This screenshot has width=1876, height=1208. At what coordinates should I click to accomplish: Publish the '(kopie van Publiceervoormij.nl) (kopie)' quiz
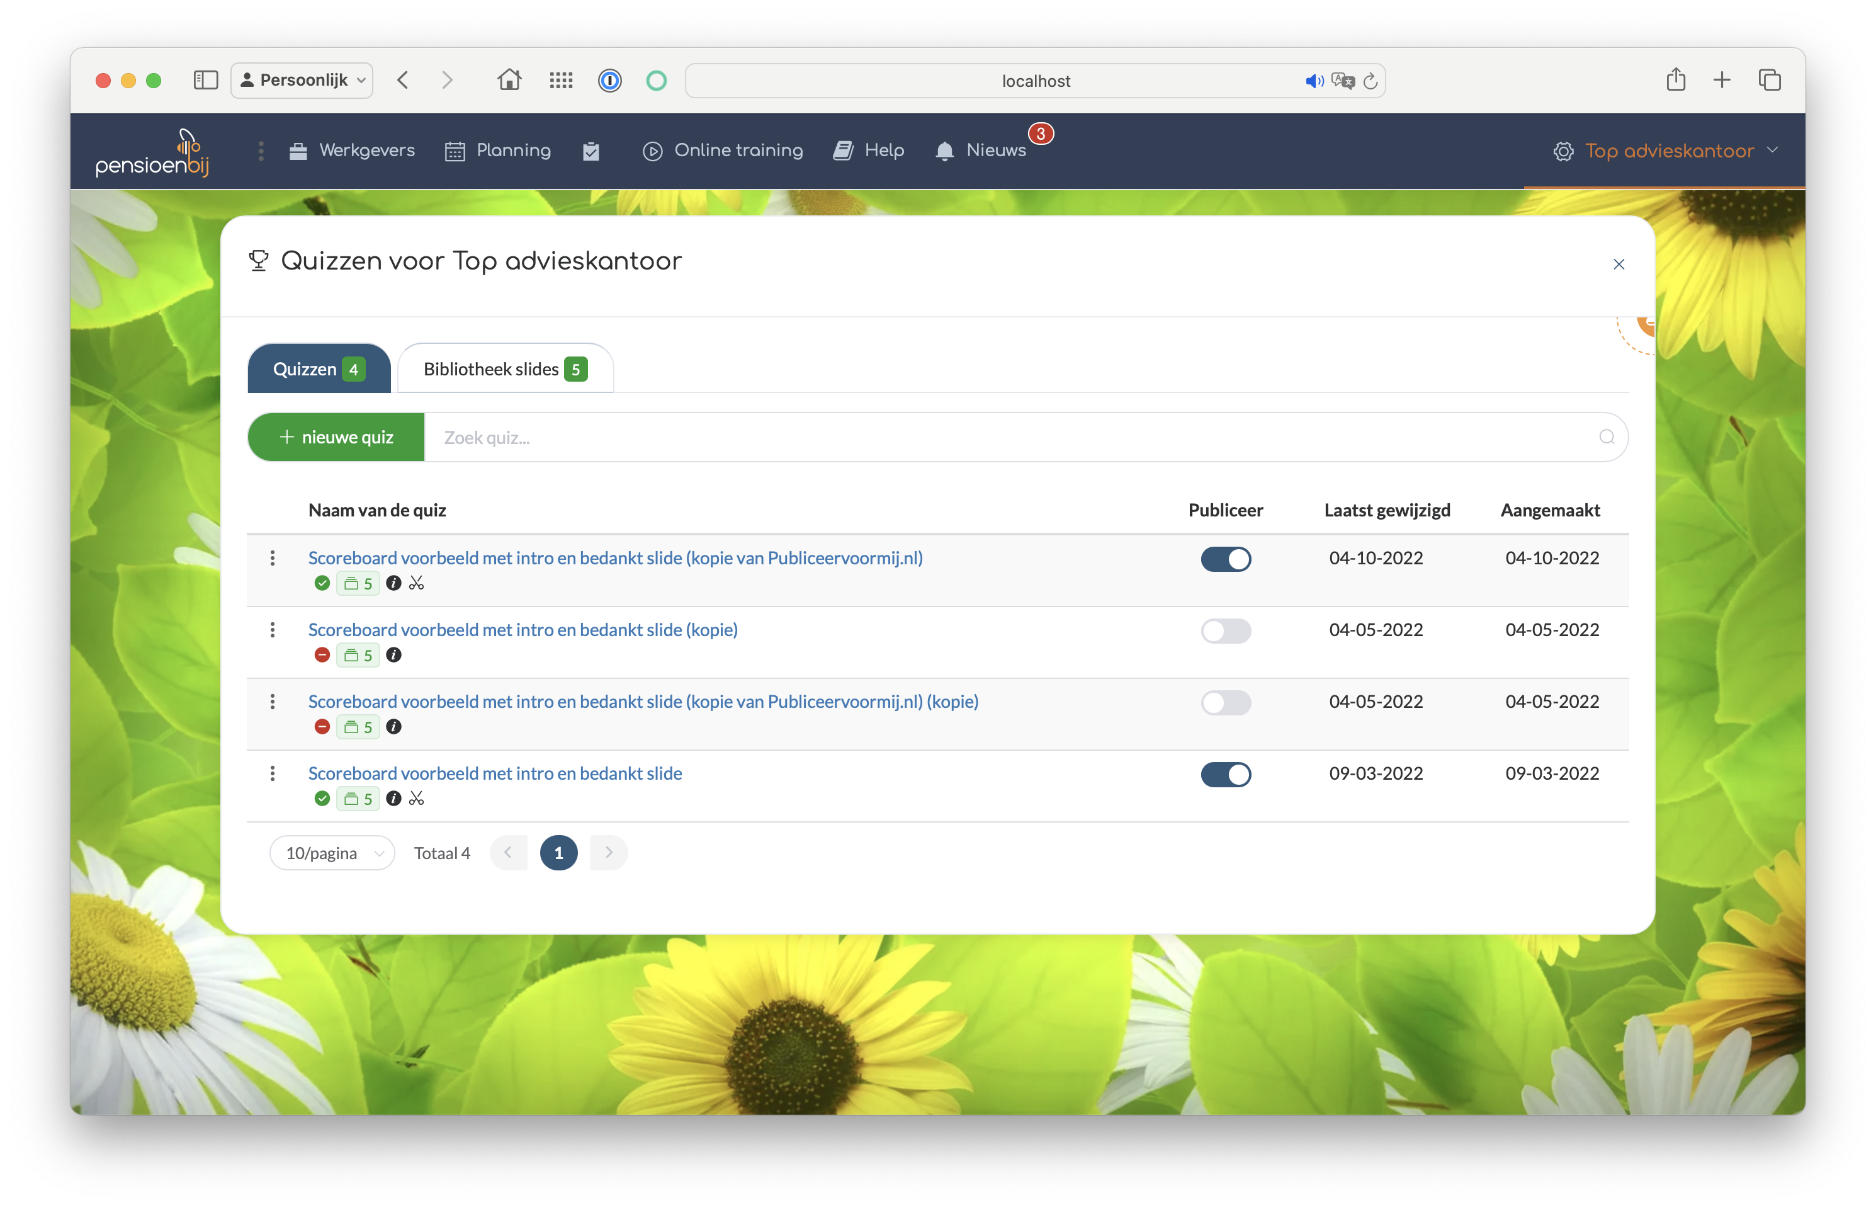pos(1225,703)
